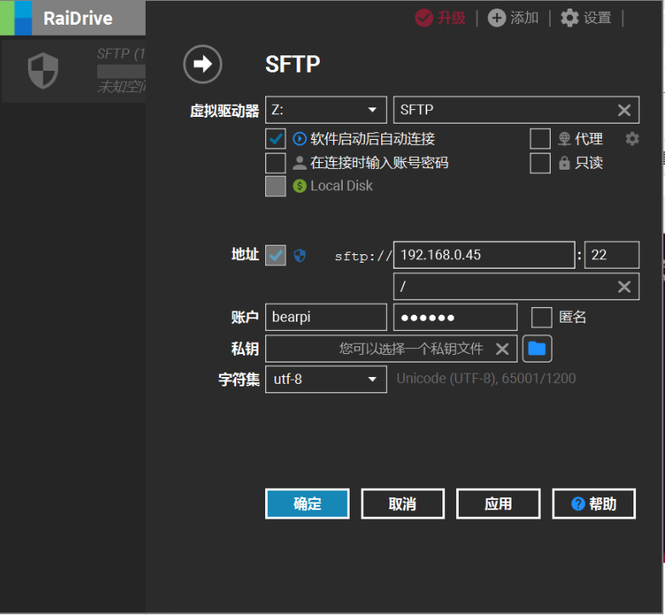This screenshot has width=665, height=615.
Task: Open 设置 settings from top bar
Action: click(586, 18)
